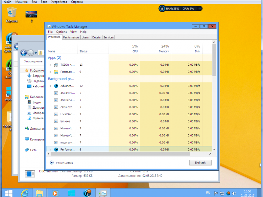This screenshot has height=197, width=263.
Task: Click the Explorer forward arrow button
Action: click(x=31, y=53)
